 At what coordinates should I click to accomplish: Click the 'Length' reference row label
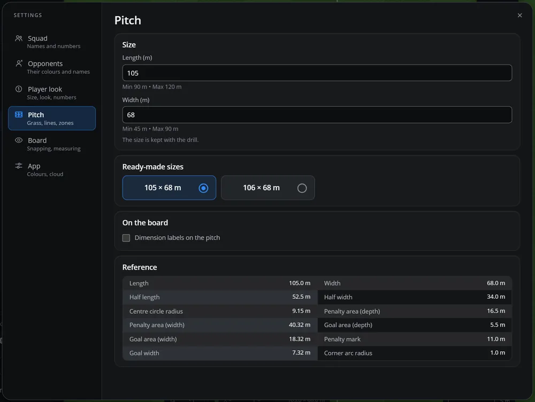pos(139,283)
